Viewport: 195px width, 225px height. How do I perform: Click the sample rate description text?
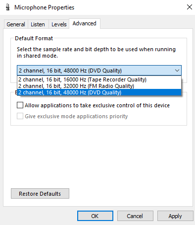point(96,53)
